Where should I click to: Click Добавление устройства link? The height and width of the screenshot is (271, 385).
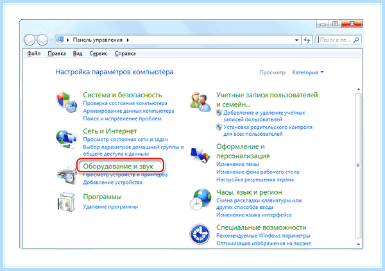point(112,182)
